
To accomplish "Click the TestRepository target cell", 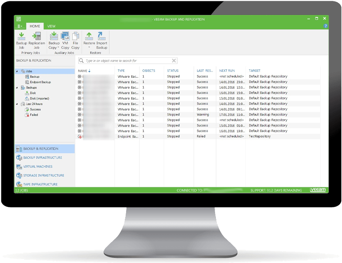I will click(x=260, y=136).
